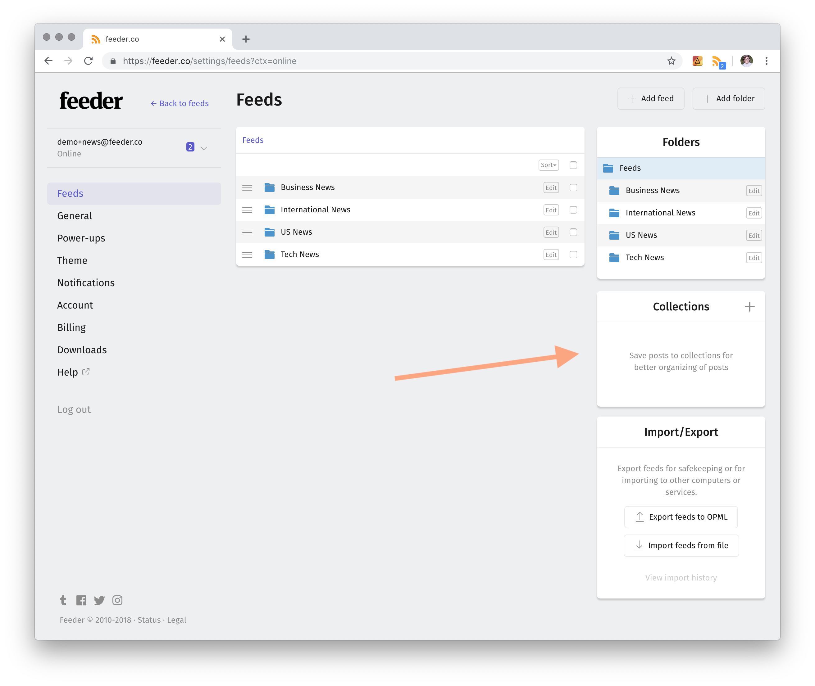Check the Business News checkbox
The width and height of the screenshot is (815, 686).
[x=573, y=187]
